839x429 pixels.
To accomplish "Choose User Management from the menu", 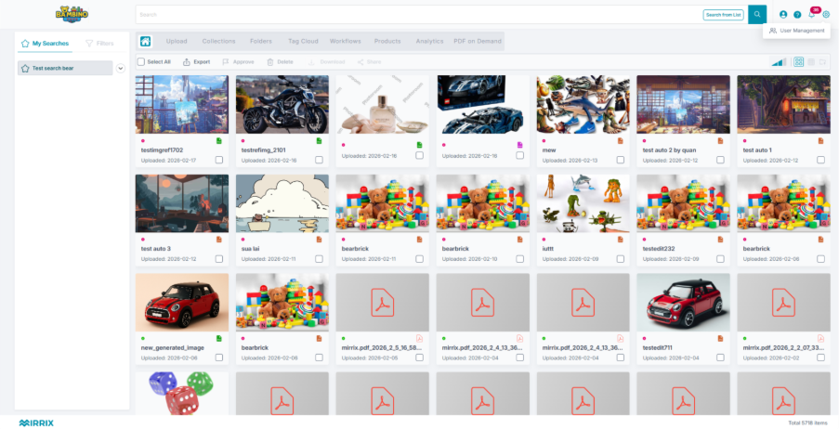I will (x=796, y=31).
